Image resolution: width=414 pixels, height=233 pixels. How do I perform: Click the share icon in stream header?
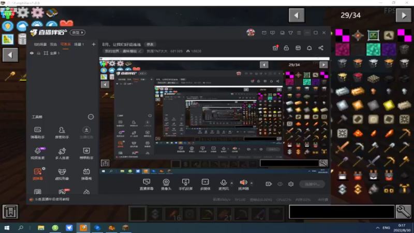tap(321, 48)
